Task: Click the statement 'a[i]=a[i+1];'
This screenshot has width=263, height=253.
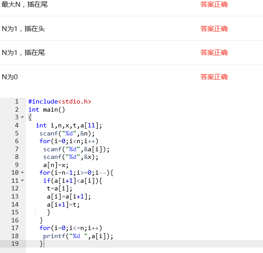Action: click(x=69, y=196)
